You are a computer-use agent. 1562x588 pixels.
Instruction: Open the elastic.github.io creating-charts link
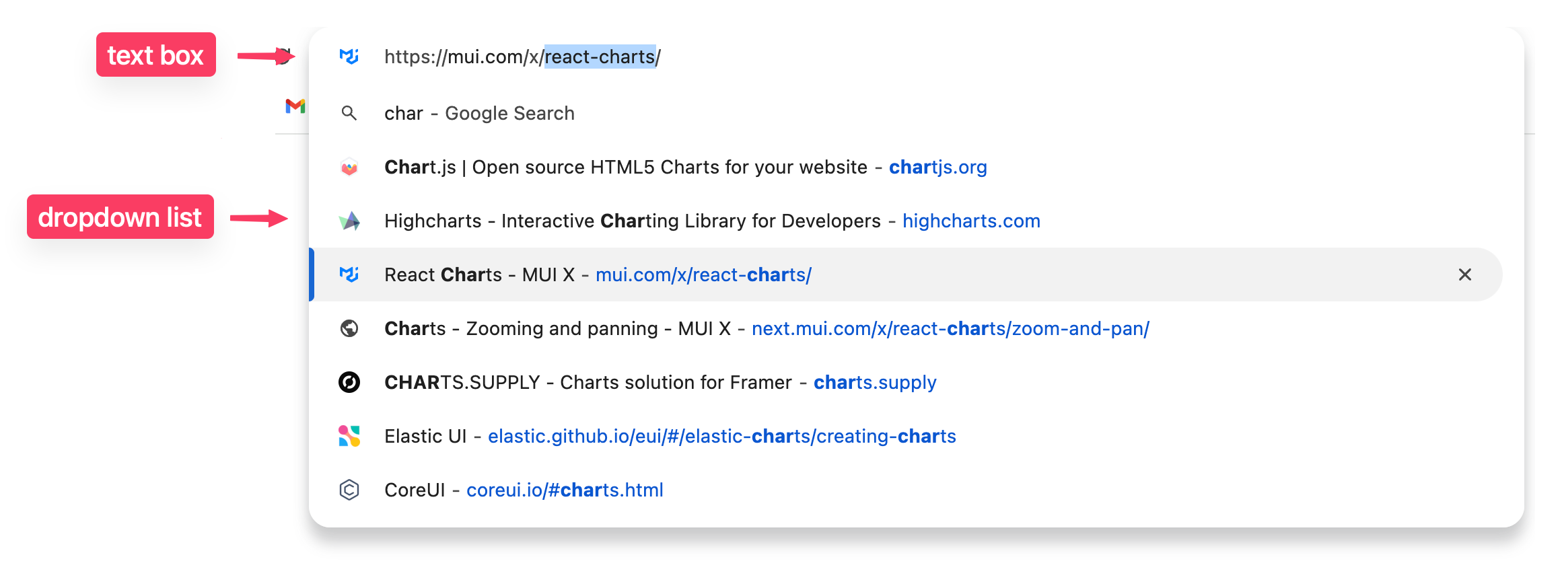tap(721, 437)
